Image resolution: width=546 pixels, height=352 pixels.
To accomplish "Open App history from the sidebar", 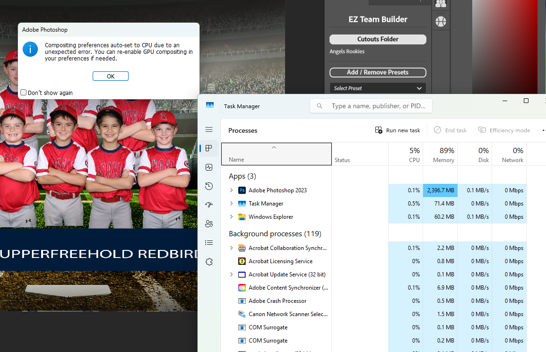I will click(x=209, y=186).
